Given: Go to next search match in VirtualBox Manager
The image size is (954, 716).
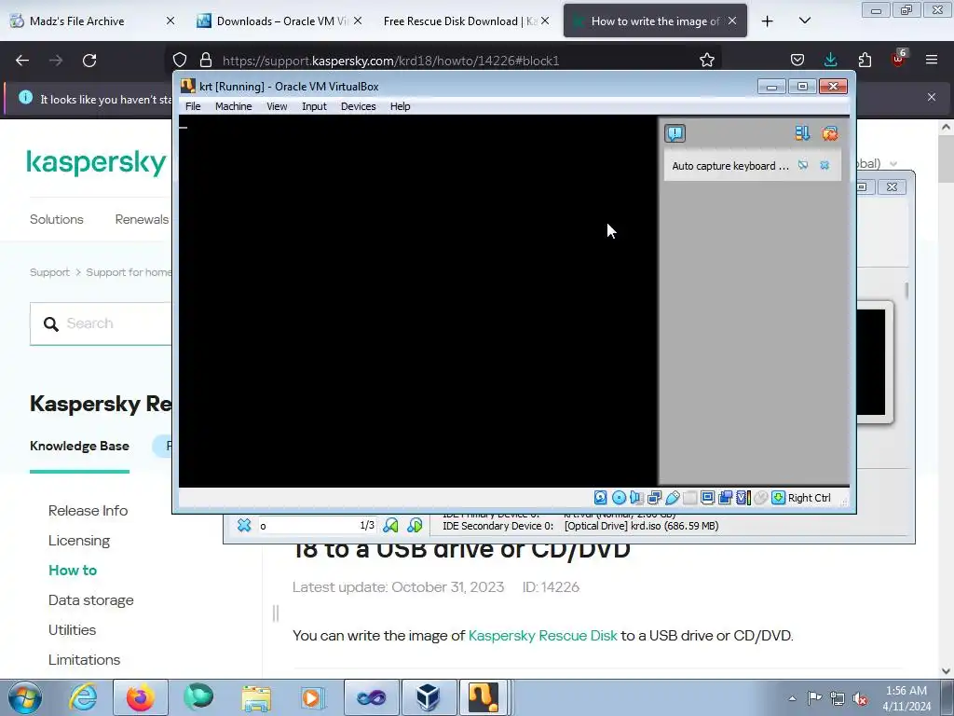Looking at the screenshot, I should tap(415, 525).
